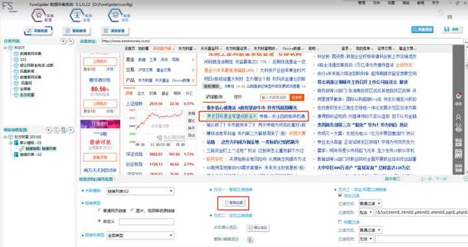Screen dimensions: 468x247
Task: Click the uppermost QR code icon in sidebar
Action: pyautogui.click(x=458, y=142)
